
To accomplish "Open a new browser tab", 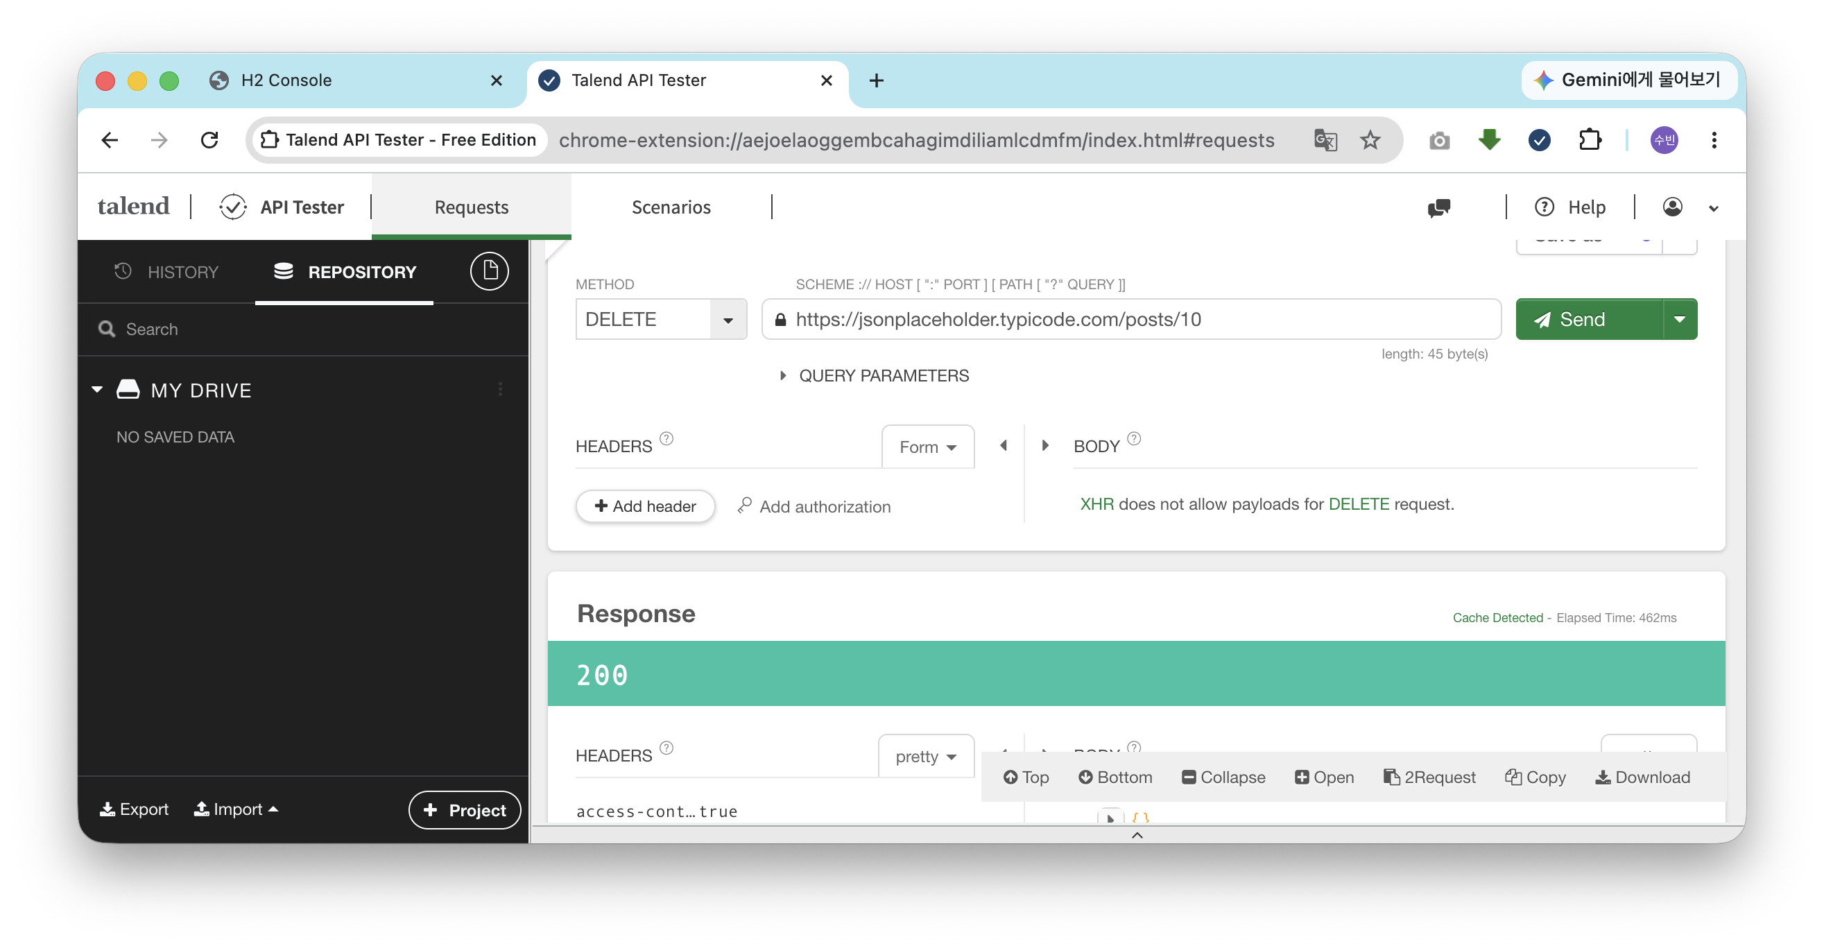I will [877, 80].
